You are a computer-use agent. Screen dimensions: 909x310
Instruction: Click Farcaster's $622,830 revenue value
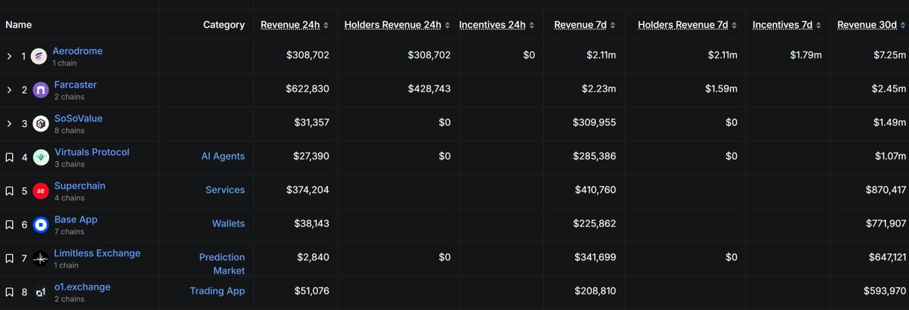(x=308, y=89)
